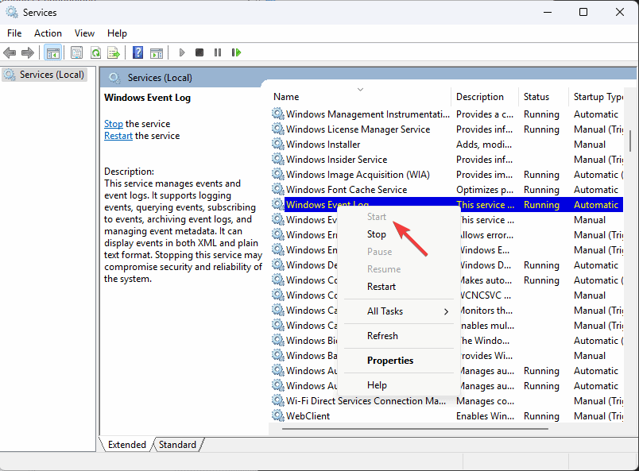Click the 'Adds, modi...' description cell
The width and height of the screenshot is (639, 471).
(x=484, y=145)
